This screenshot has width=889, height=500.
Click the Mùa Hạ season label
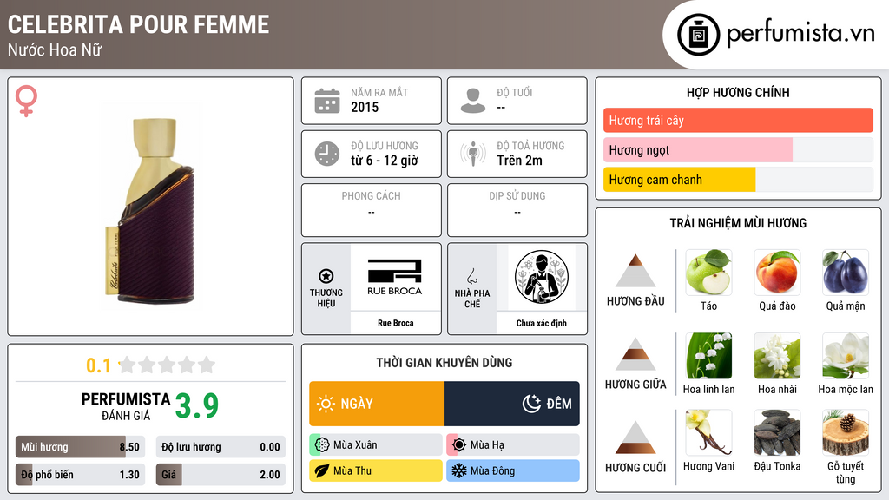click(487, 445)
